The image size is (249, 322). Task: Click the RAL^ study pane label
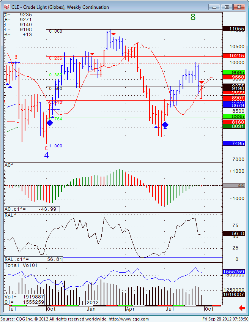pyautogui.click(x=11, y=215)
